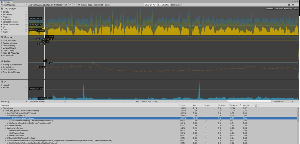Open the details pane kebab menu

297,102
